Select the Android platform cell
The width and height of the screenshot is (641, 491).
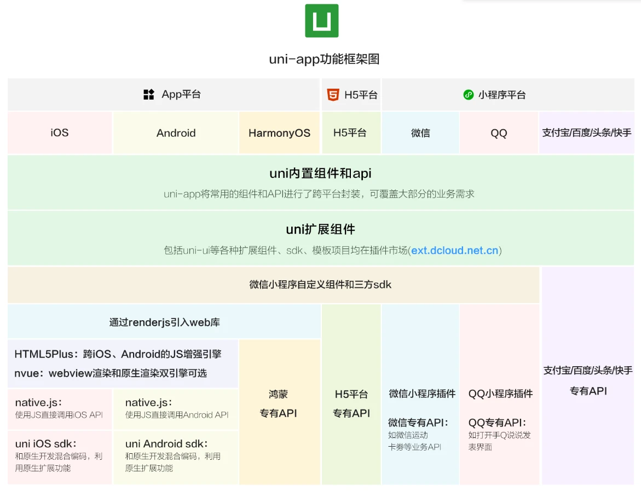(x=176, y=132)
